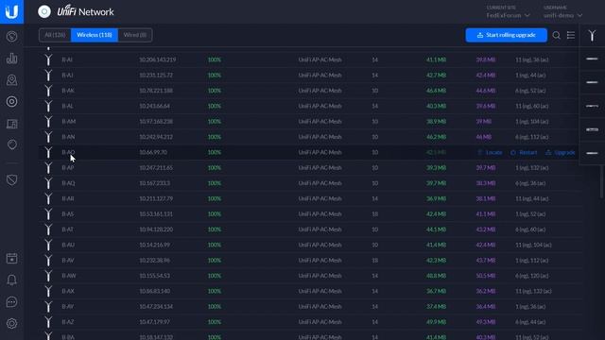Select third device thumbnail in right panel
The height and width of the screenshot is (340, 605).
tap(592, 106)
